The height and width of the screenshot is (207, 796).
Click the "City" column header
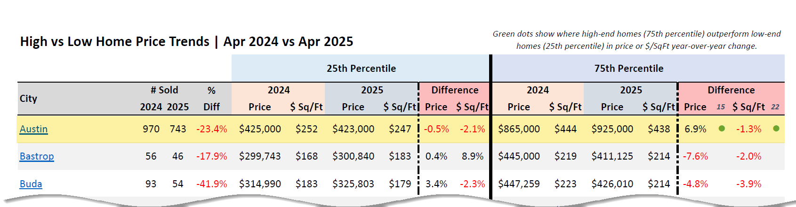coord(28,99)
